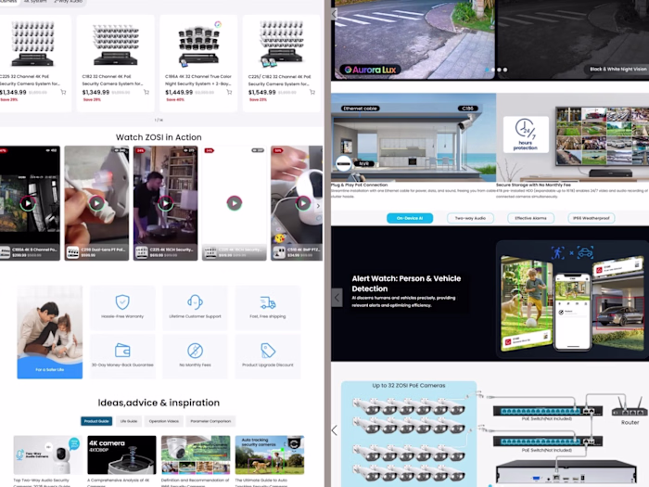649x487 pixels.
Task: Select the Parameter Comparison tab
Action: tap(210, 421)
